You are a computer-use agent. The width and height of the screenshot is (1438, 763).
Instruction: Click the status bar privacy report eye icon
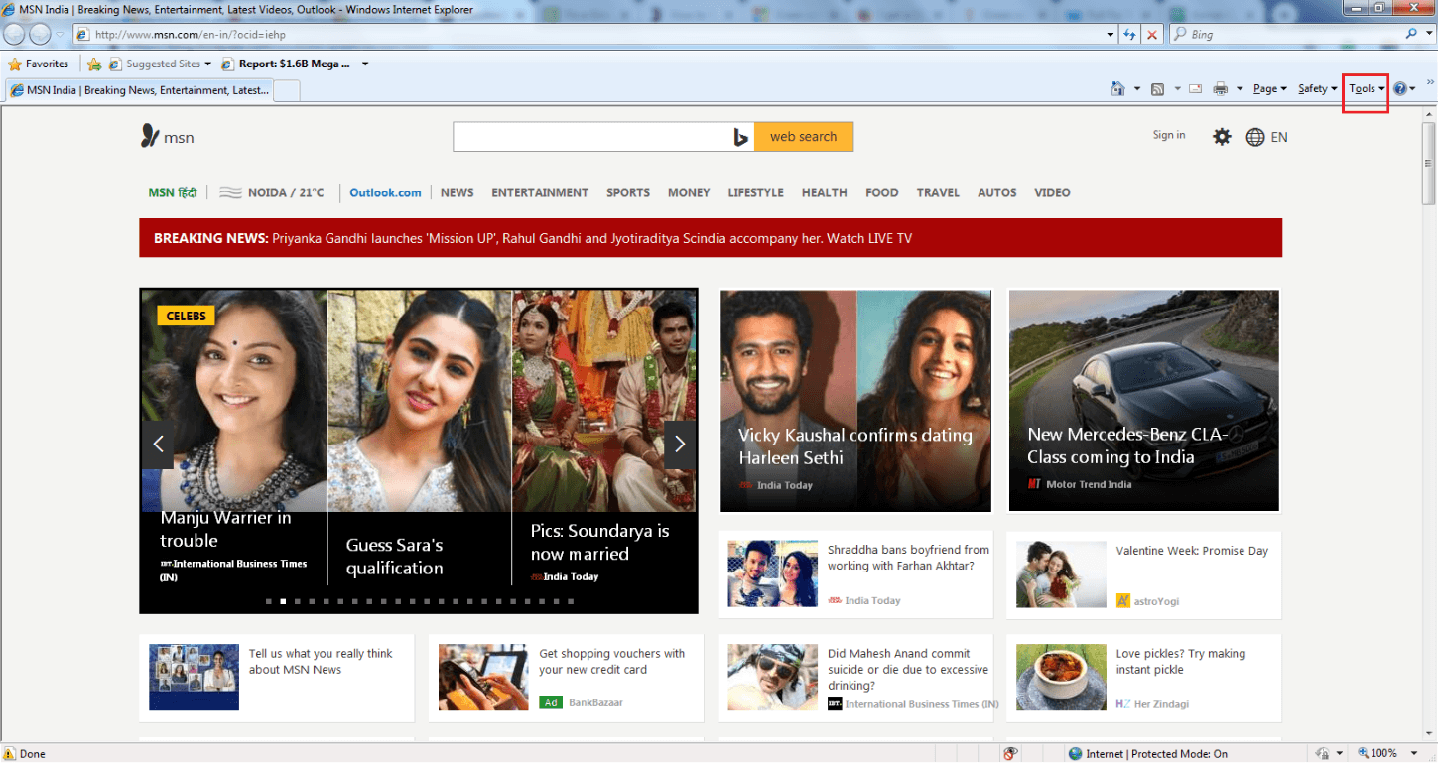(1010, 754)
